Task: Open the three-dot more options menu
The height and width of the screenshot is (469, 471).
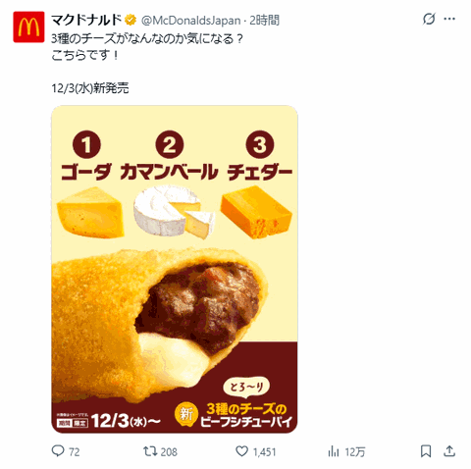Action: (449, 19)
